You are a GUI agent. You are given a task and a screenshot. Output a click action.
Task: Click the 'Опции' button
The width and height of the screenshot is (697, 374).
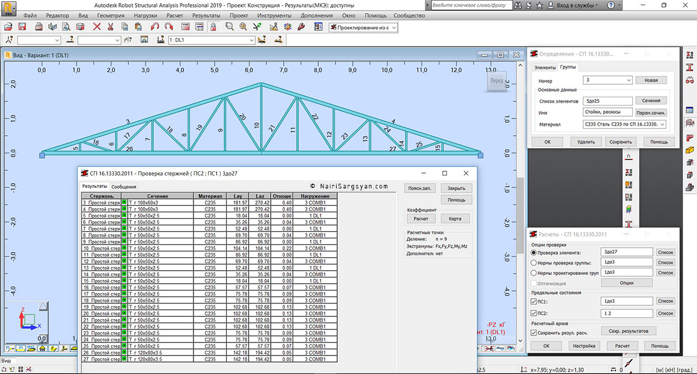(x=626, y=283)
